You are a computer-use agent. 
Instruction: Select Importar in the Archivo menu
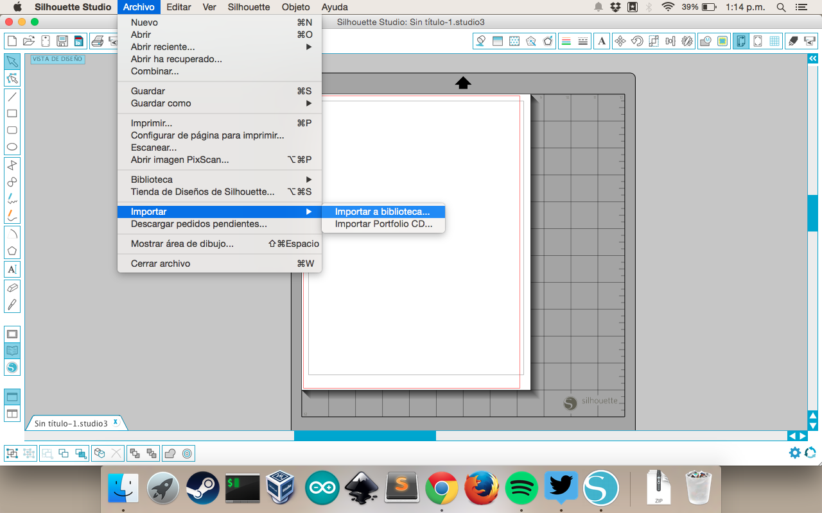point(220,212)
